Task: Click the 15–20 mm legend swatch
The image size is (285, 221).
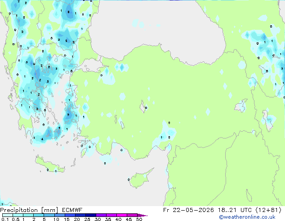Action: (70, 215)
